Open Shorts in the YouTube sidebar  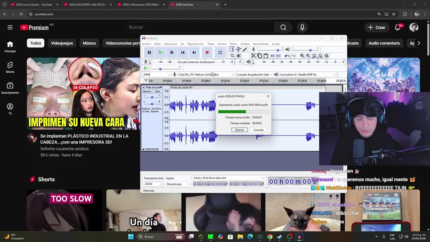(x=10, y=68)
